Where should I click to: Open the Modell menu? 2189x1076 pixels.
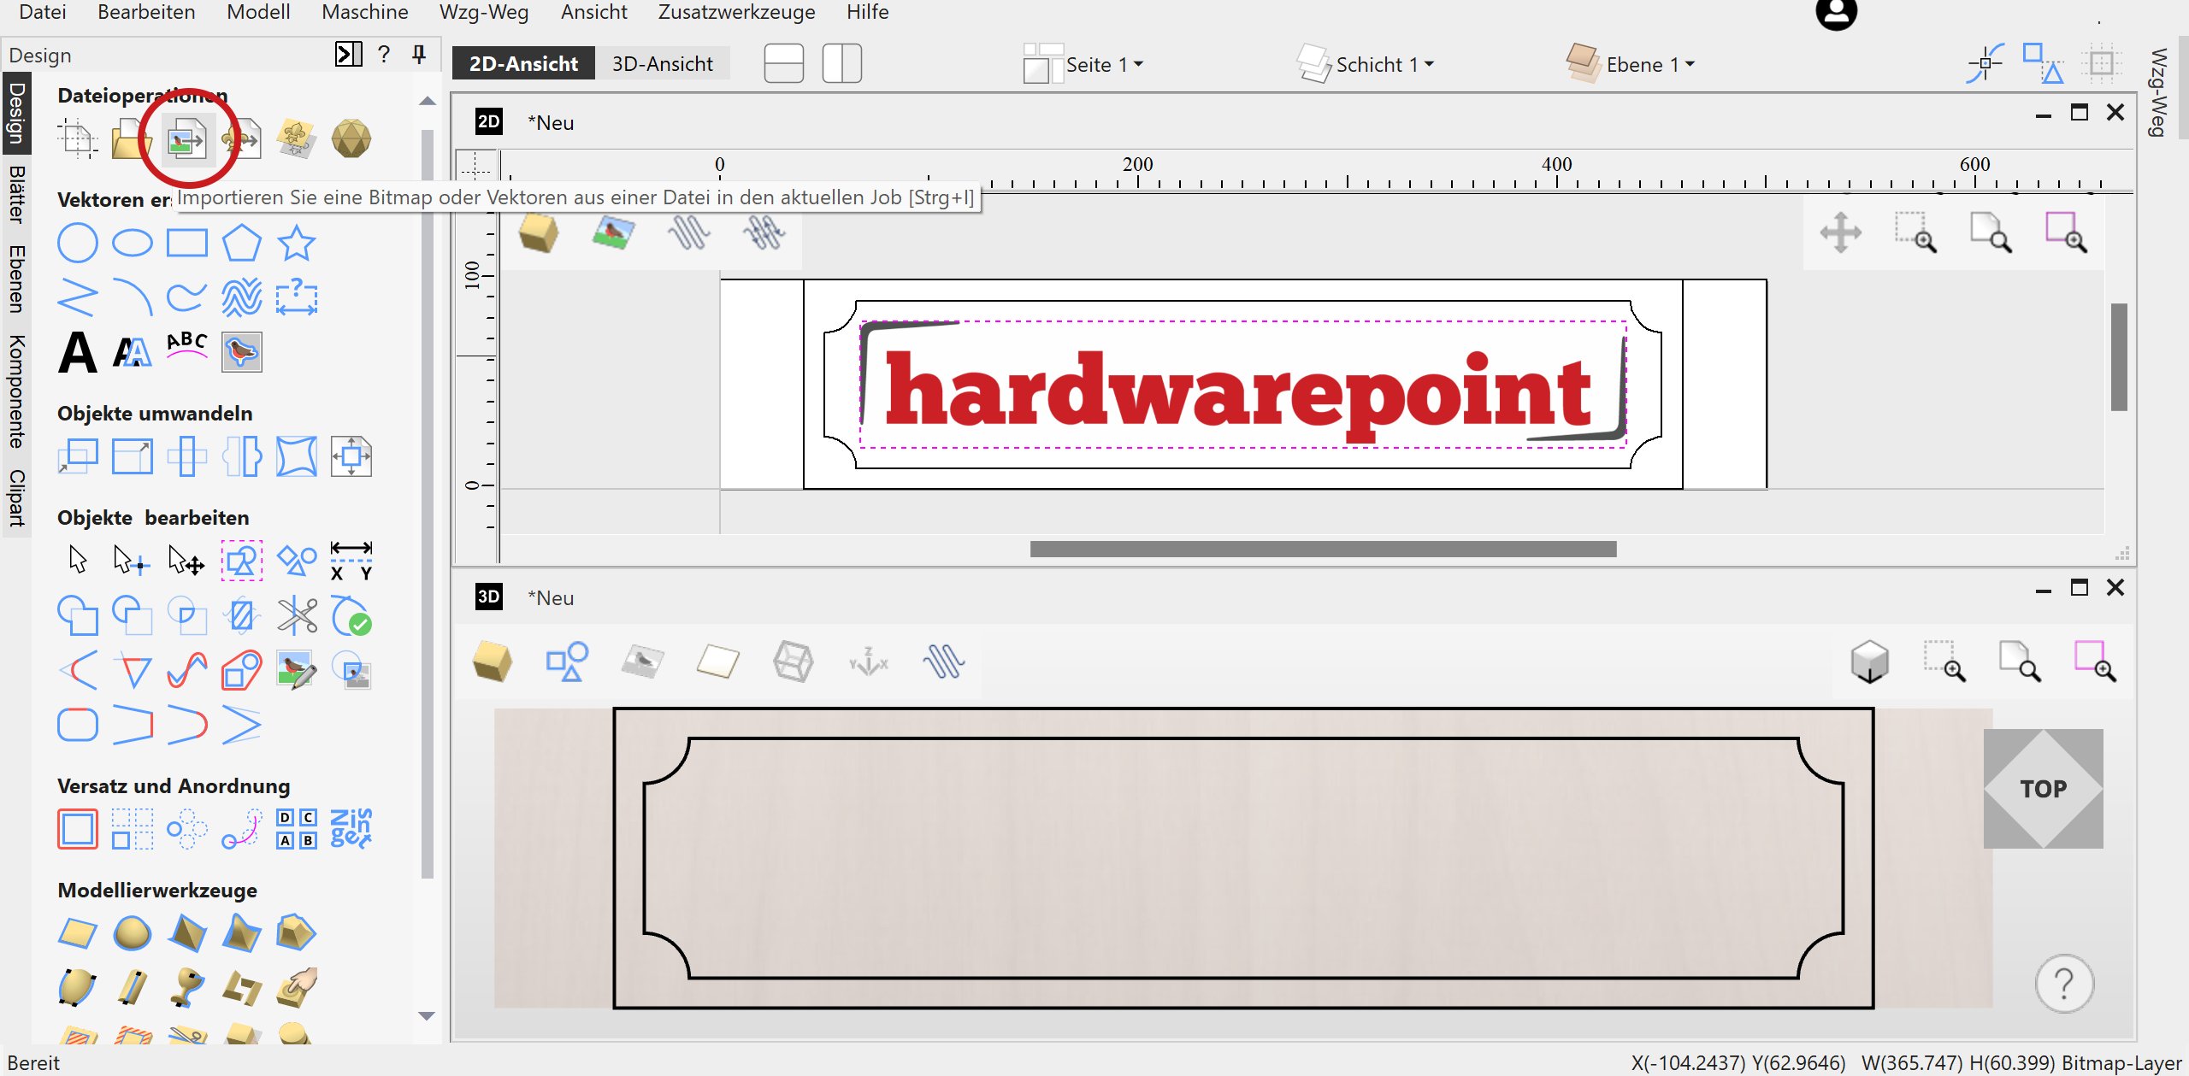[258, 12]
